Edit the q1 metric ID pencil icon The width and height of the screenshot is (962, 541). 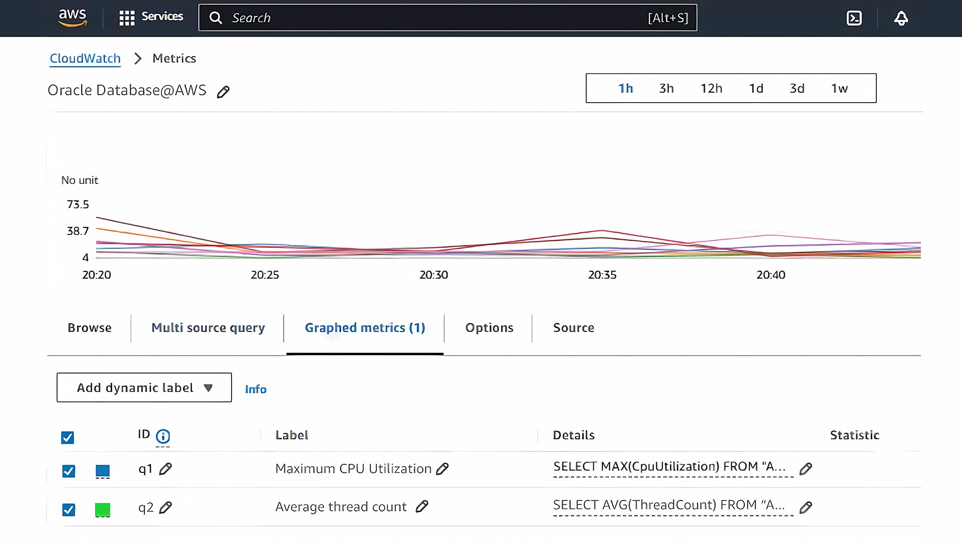(165, 469)
